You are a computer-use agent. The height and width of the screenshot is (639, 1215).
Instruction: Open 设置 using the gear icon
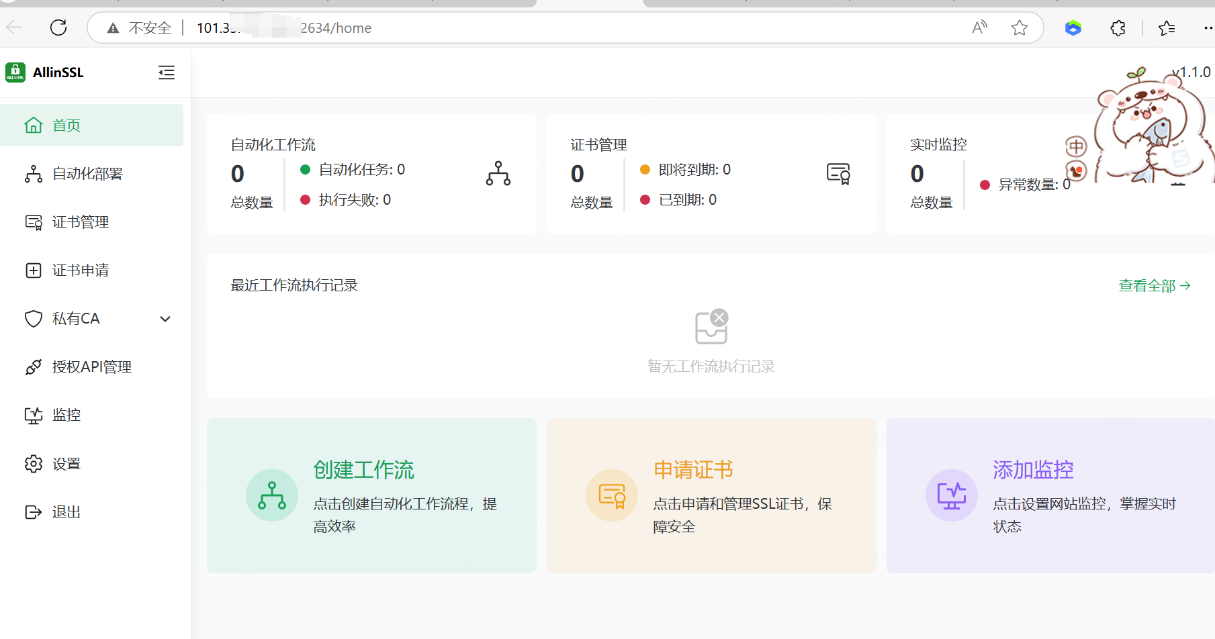[x=34, y=464]
